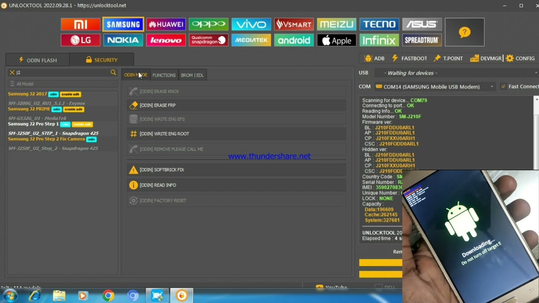
Task: Select the Huawei brand icon
Action: click(166, 24)
